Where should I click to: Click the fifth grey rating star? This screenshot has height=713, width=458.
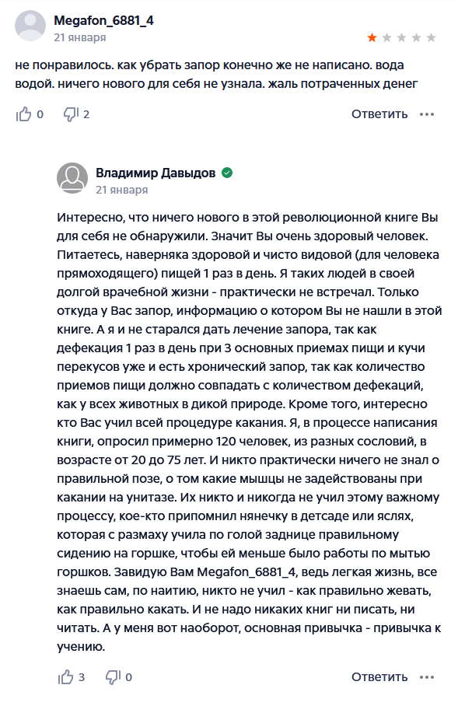[x=431, y=38]
